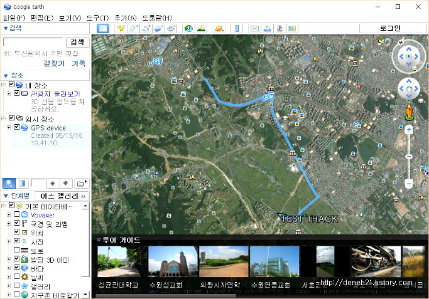Collapse the 검색 panel triangle

point(6,28)
